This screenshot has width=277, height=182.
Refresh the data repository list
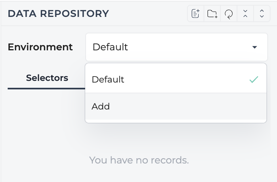coord(229,14)
